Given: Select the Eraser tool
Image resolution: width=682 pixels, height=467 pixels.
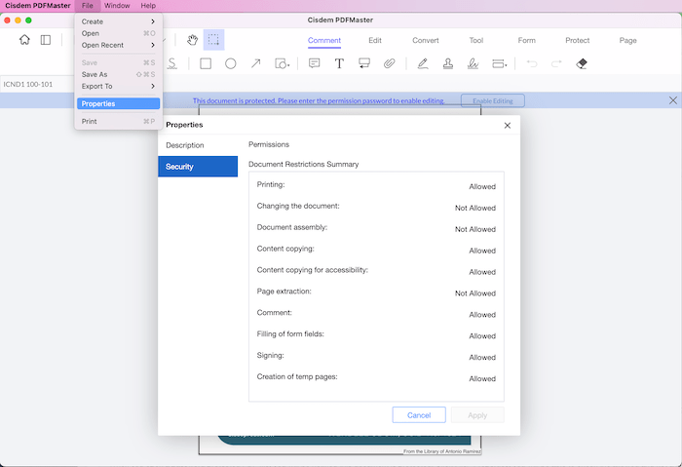Looking at the screenshot, I should pyautogui.click(x=582, y=63).
